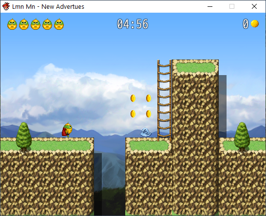Click the upper-right floating gold coin

pos(149,98)
